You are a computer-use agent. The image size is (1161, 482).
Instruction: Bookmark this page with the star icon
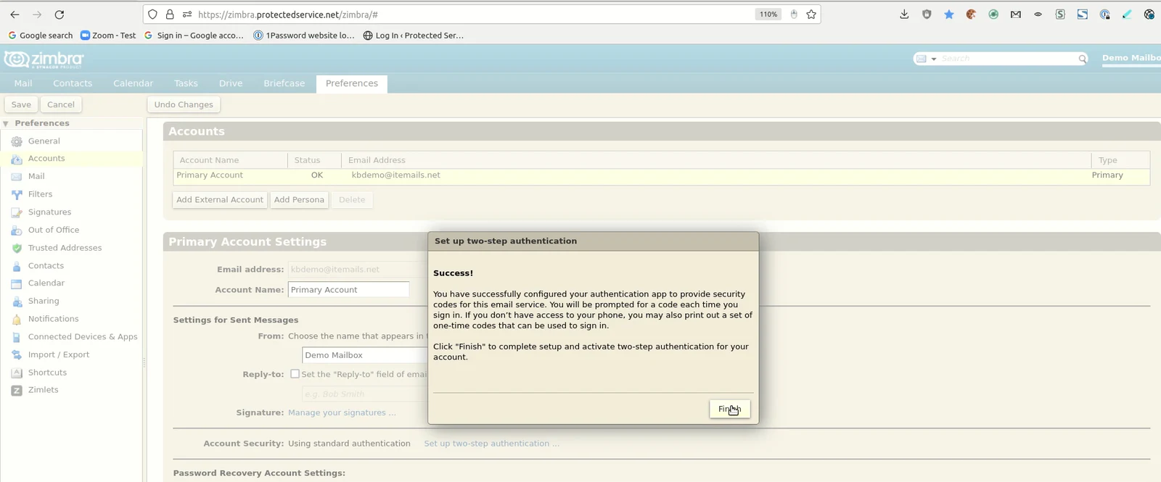pyautogui.click(x=811, y=14)
